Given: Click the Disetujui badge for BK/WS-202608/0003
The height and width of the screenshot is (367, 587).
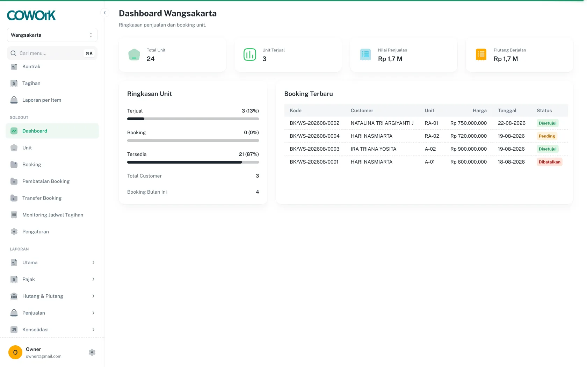Looking at the screenshot, I should (x=548, y=149).
